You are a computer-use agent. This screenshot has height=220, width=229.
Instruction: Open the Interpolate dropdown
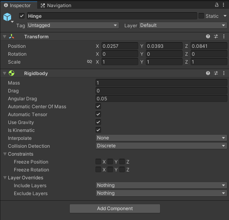click(x=161, y=138)
